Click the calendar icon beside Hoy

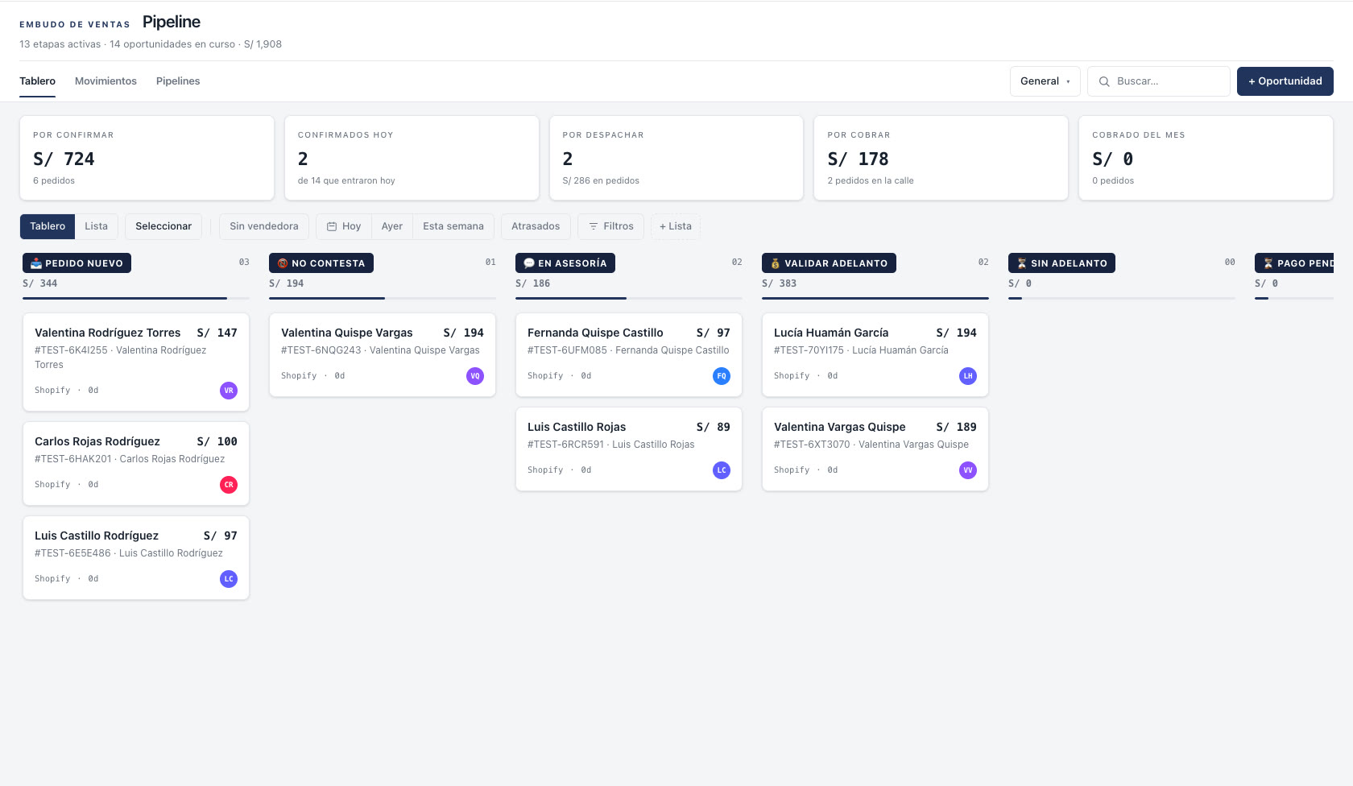331,226
